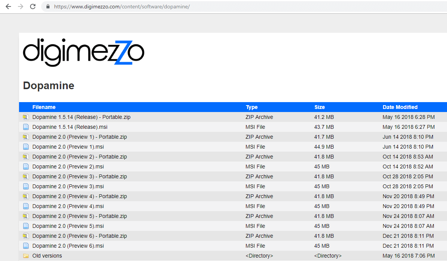The height and width of the screenshot is (261, 447).
Task: Click Dopamine 2.0 (Preview 5) - Portable.zip link
Action: (x=80, y=216)
